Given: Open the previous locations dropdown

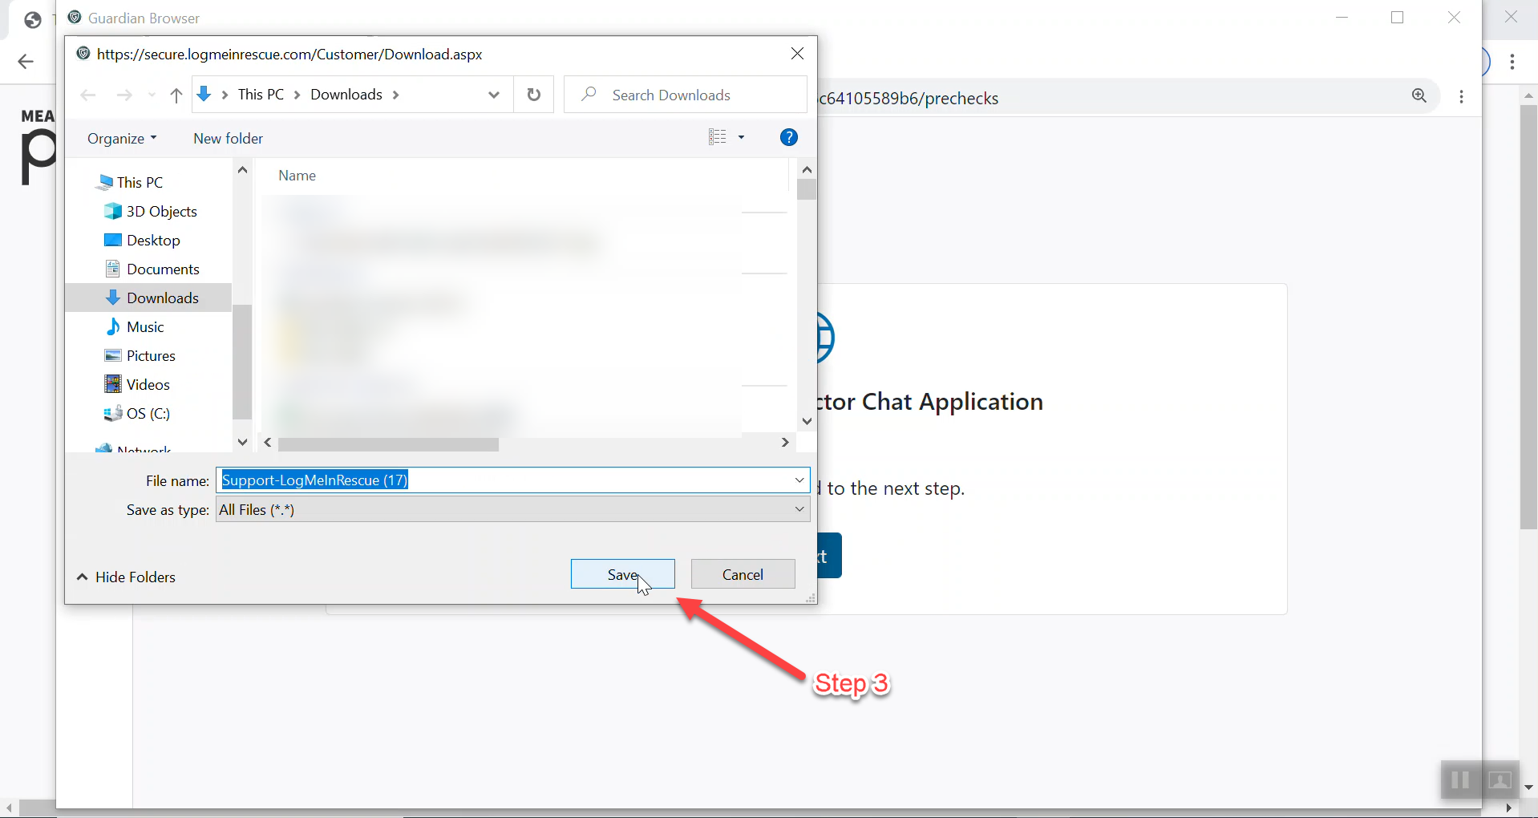Looking at the screenshot, I should [x=494, y=95].
